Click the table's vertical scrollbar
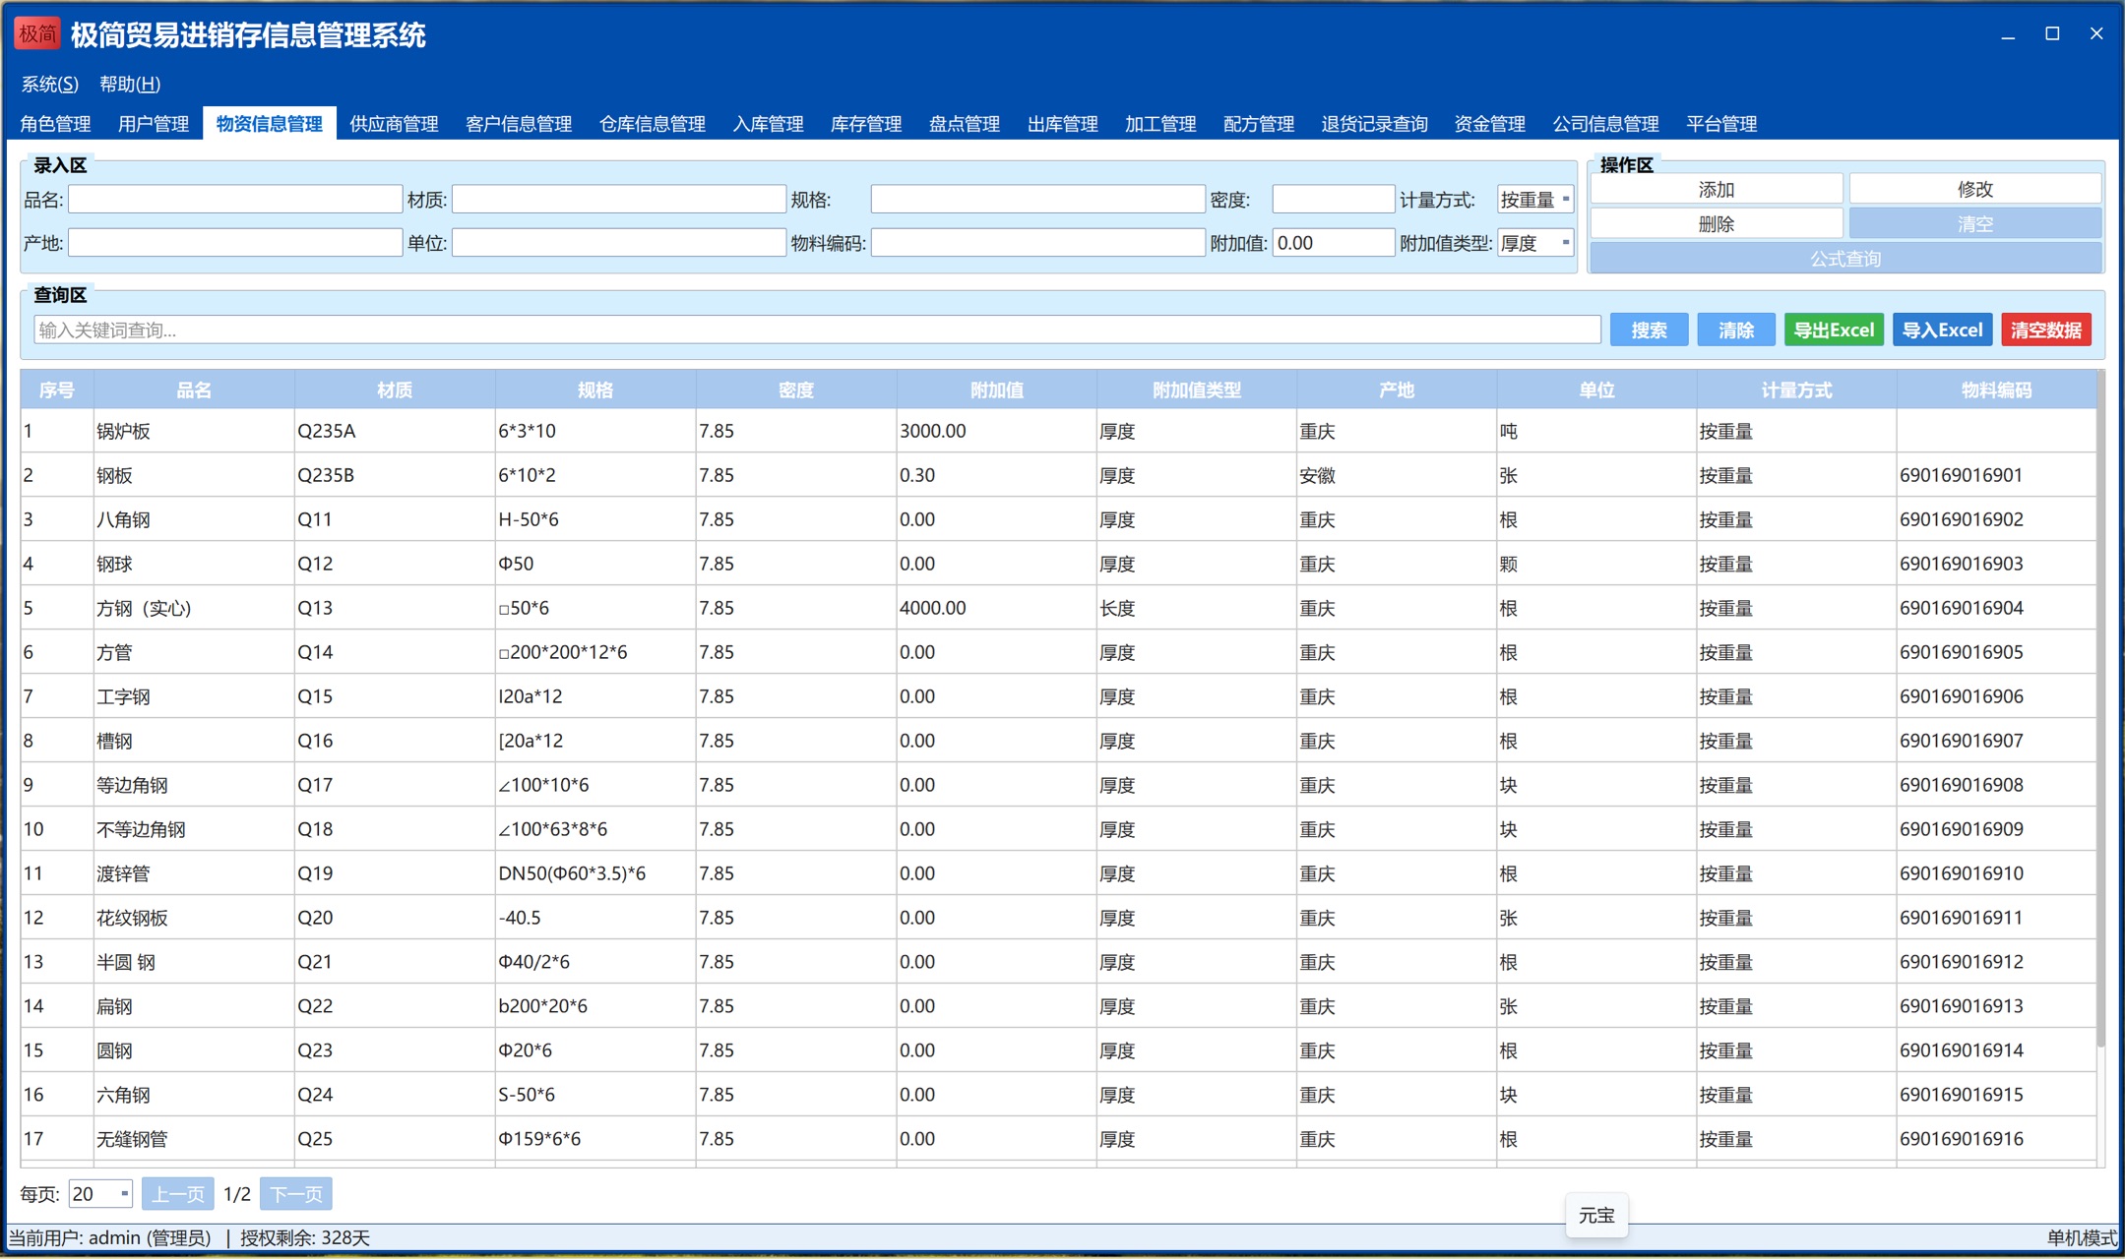Image resolution: width=2125 pixels, height=1259 pixels. click(2100, 708)
